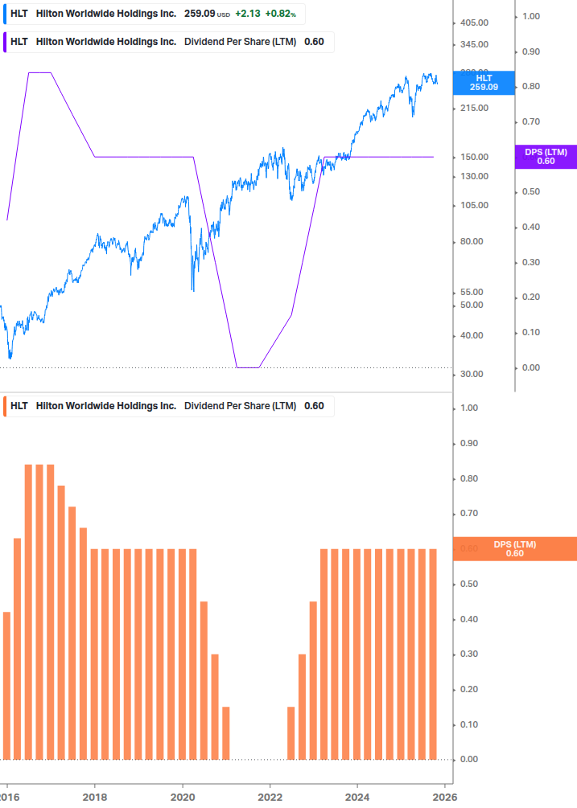Screen dimensions: 577x808
Task: Click the 405.00 price axis label
Action: [474, 23]
